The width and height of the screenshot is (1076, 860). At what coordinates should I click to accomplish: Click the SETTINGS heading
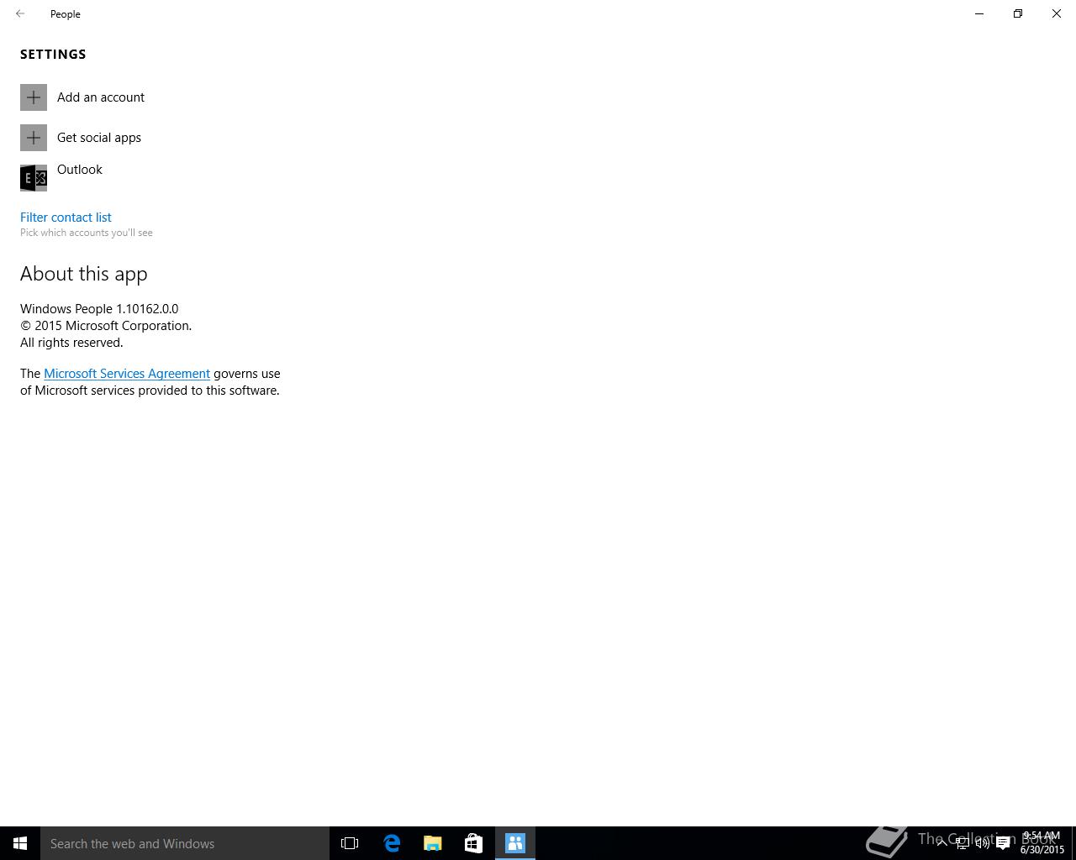pos(53,55)
